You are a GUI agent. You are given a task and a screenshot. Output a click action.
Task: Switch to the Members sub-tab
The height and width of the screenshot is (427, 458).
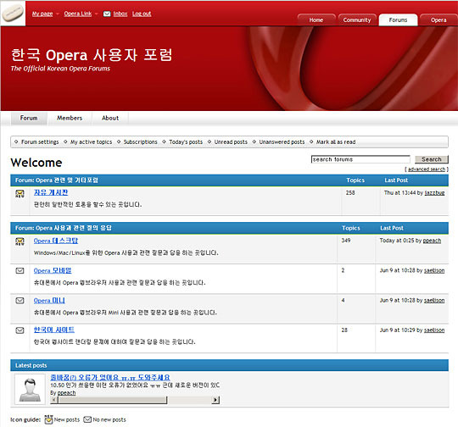tap(70, 118)
